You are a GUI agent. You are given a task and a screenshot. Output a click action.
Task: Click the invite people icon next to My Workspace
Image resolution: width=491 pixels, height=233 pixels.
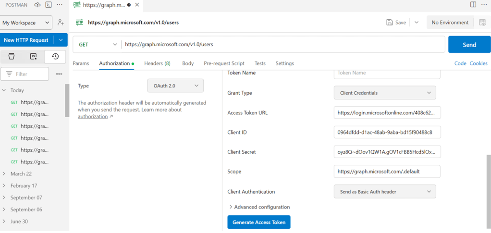61,23
